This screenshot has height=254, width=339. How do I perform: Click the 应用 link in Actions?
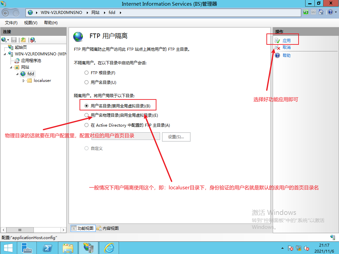pos(286,41)
